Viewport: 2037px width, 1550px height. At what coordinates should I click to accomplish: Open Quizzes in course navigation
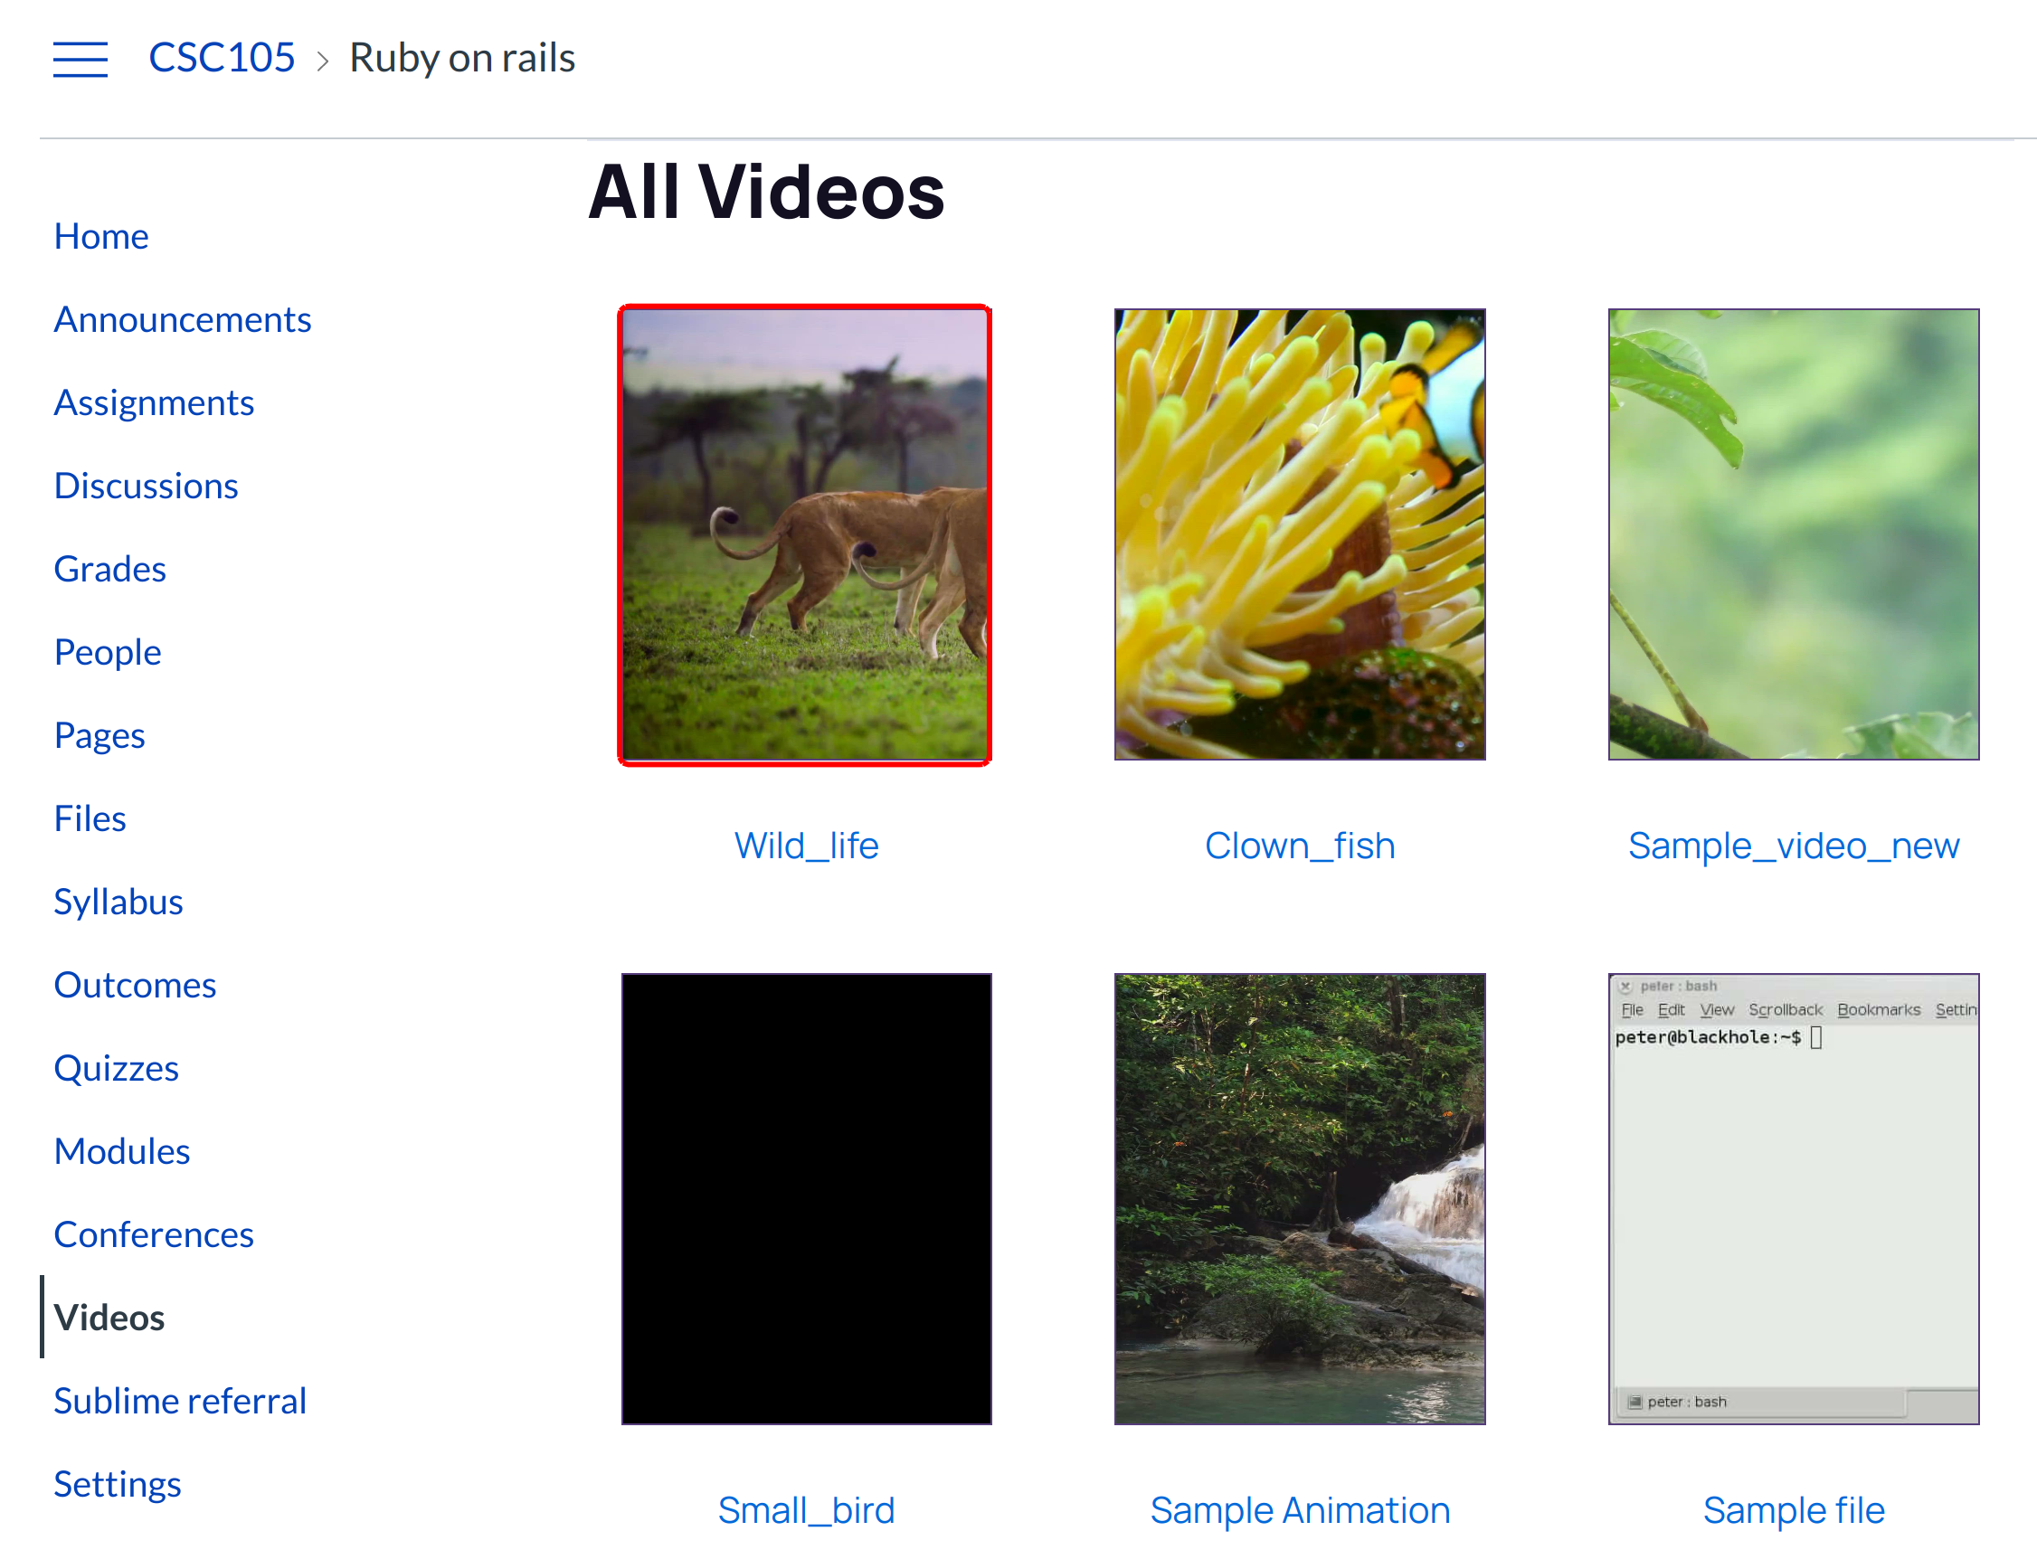pyautogui.click(x=117, y=1067)
